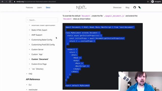The height and width of the screenshot is (91, 162).
Task: Click the API Reference heading
Action: 33,79
